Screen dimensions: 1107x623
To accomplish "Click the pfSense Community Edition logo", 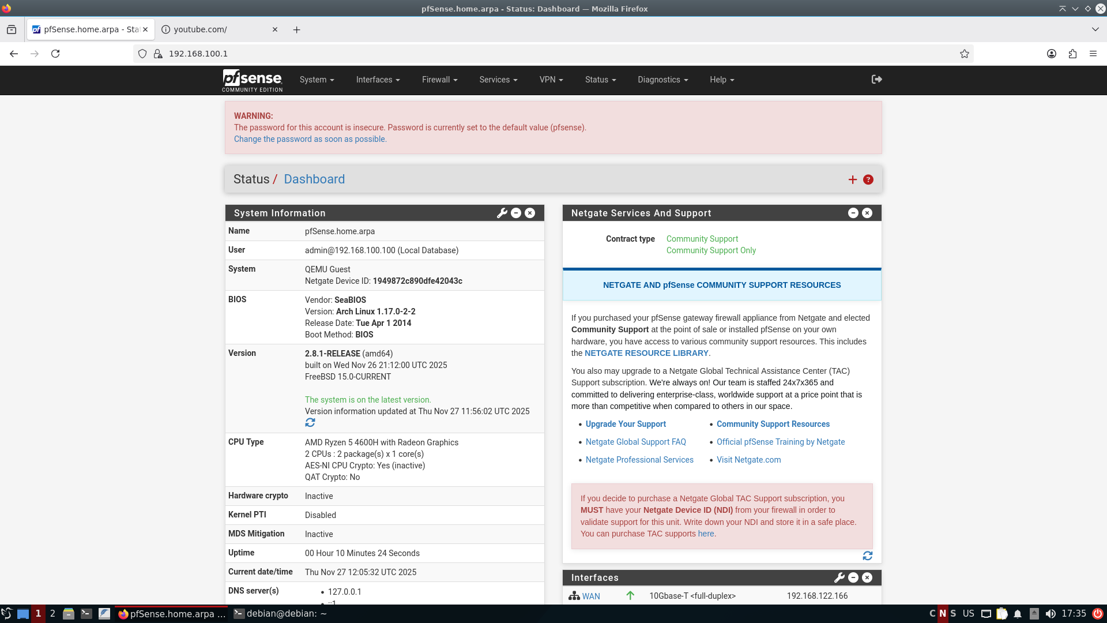I will 252,80.
